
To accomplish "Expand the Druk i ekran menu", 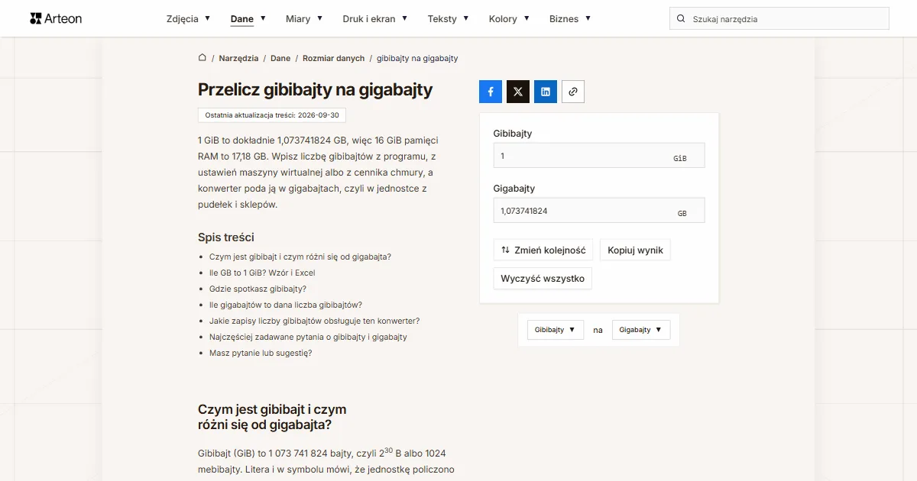I will click(x=375, y=19).
